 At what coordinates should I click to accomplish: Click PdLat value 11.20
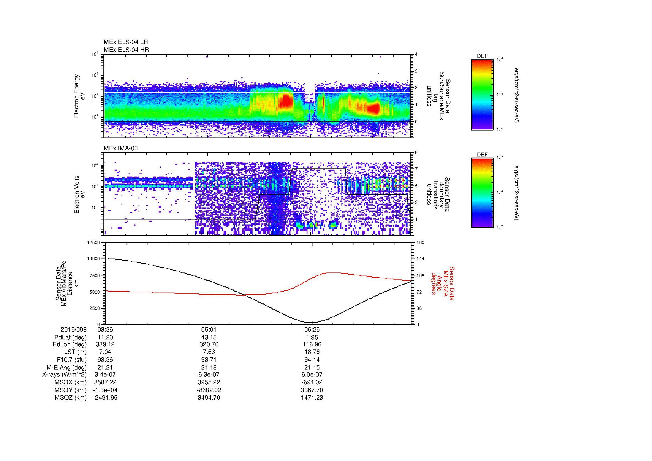tap(105, 337)
